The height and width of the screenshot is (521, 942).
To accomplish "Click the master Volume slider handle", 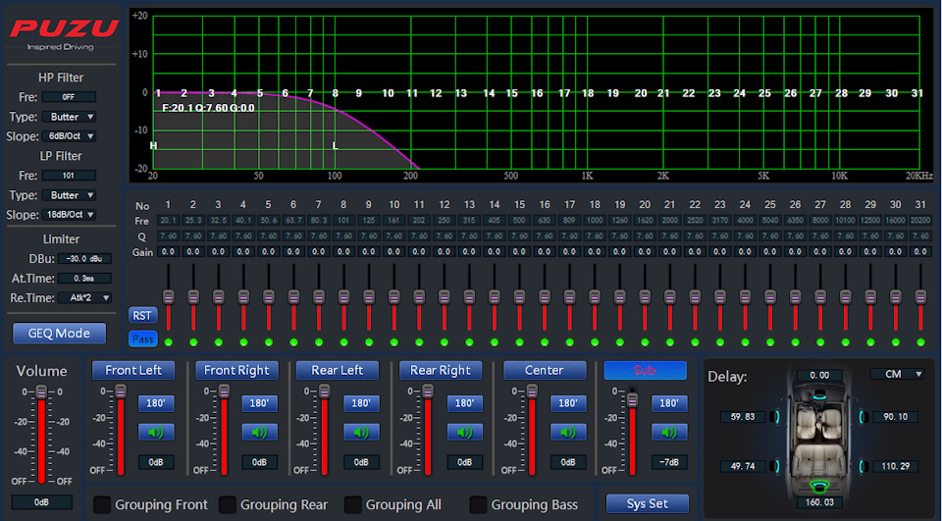I will click(41, 392).
